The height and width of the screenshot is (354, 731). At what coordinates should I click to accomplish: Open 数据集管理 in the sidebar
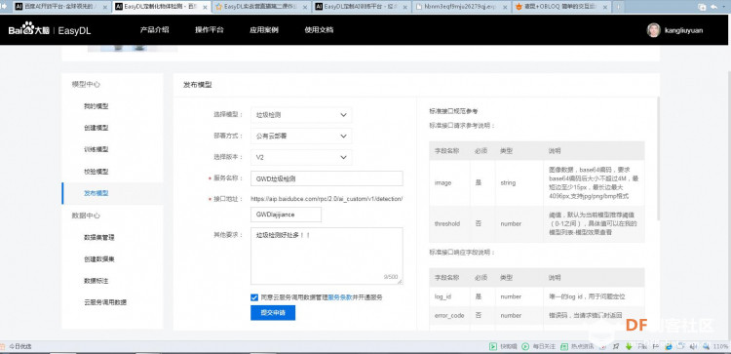(x=98, y=237)
